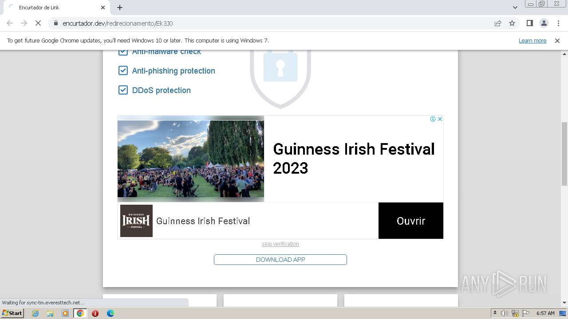Open volume speaker tray icon

pos(505,313)
